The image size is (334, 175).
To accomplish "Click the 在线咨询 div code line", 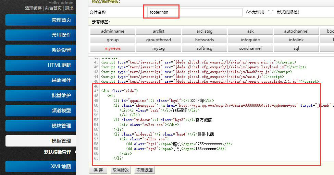I will [x=160, y=110].
